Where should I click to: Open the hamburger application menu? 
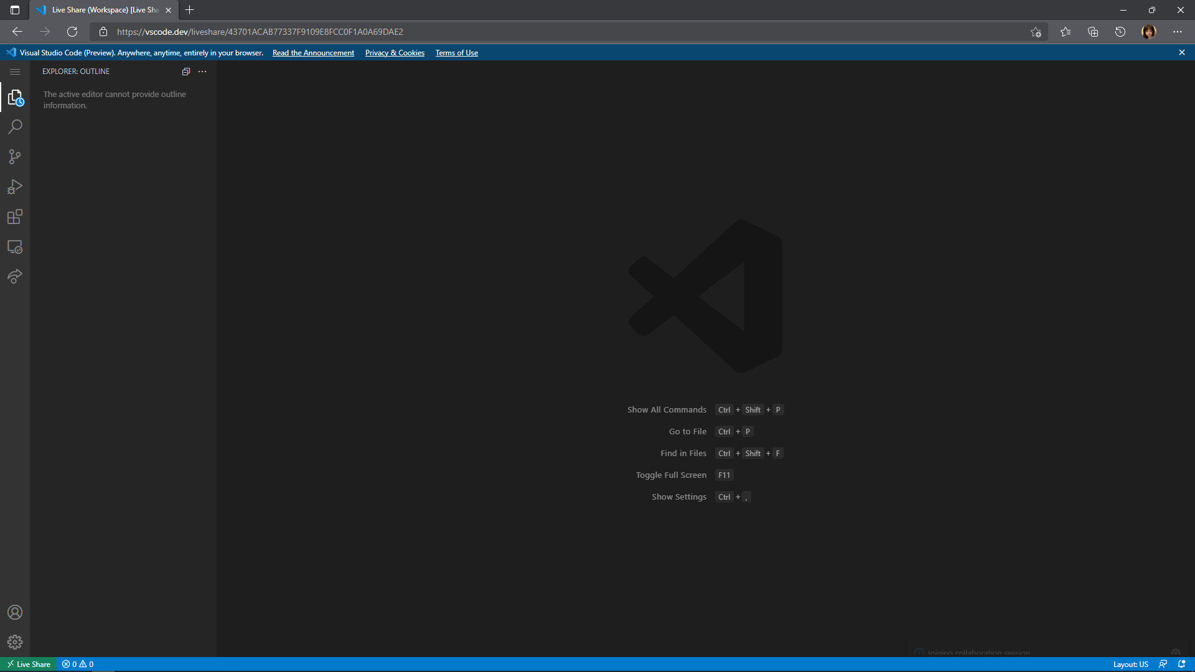tap(15, 72)
